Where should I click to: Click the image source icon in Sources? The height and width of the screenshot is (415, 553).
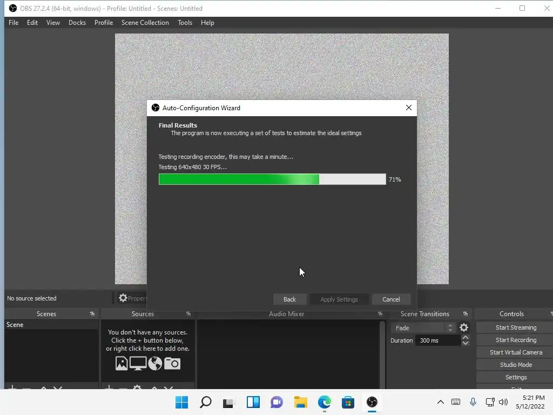122,364
